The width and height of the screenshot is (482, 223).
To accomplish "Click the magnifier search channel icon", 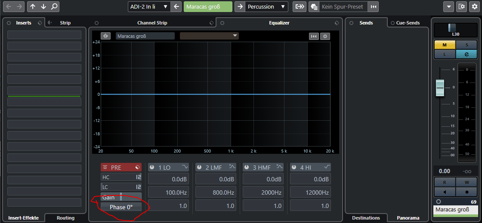I will point(54,6).
